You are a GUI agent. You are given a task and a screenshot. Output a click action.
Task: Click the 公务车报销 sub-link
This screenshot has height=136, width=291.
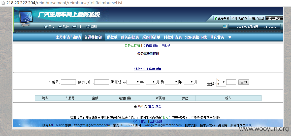pyautogui.click(x=132, y=46)
